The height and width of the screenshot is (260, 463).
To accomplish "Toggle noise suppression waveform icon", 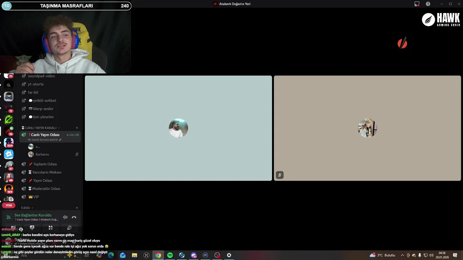I will click(65, 217).
